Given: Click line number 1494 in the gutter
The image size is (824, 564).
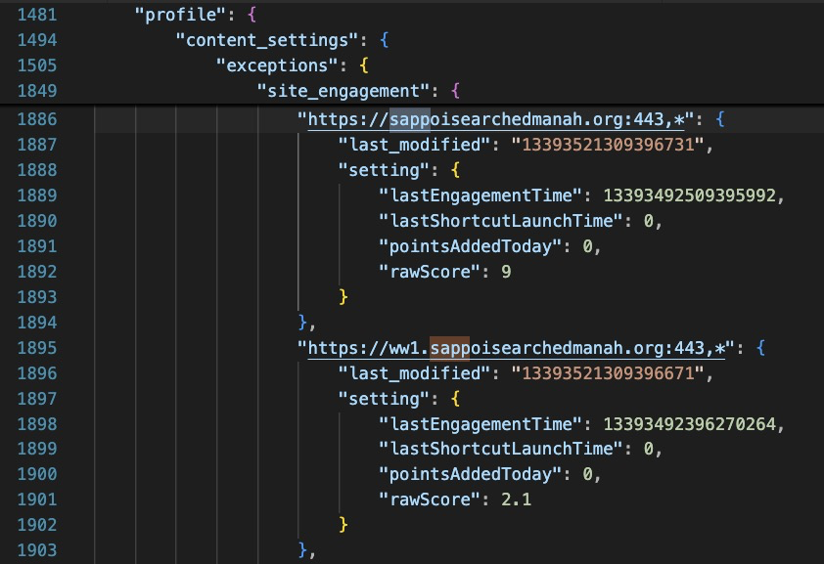Looking at the screenshot, I should 37,40.
